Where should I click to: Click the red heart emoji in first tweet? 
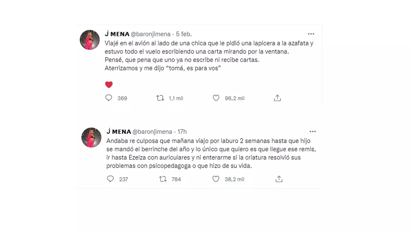[109, 85]
